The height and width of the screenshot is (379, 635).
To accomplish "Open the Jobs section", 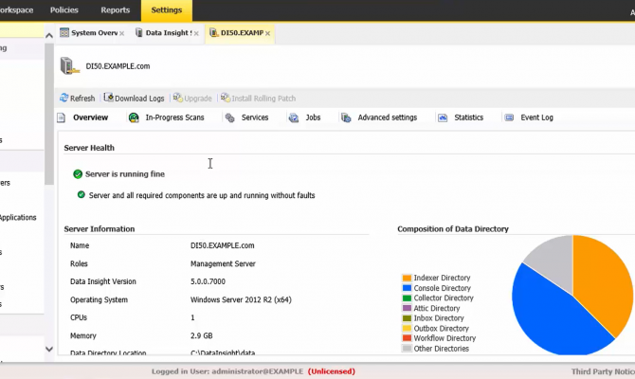I will click(x=313, y=117).
